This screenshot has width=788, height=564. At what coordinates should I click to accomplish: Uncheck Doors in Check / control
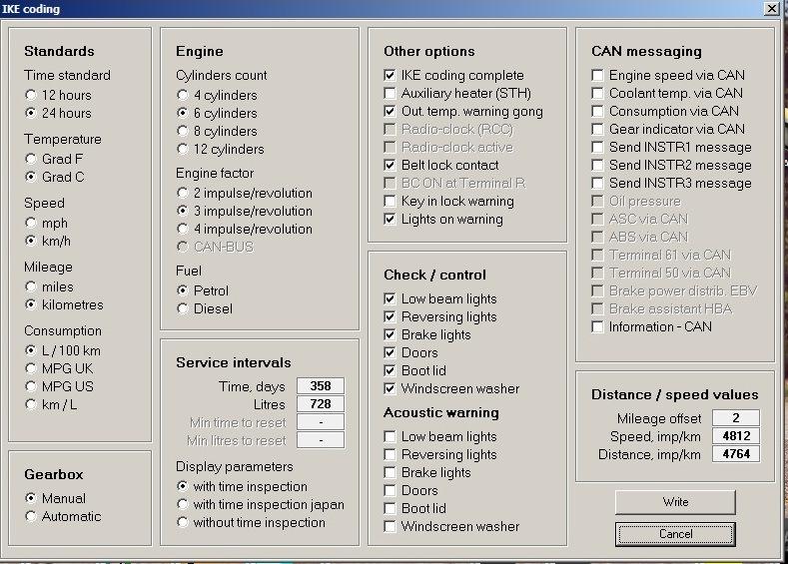[390, 352]
